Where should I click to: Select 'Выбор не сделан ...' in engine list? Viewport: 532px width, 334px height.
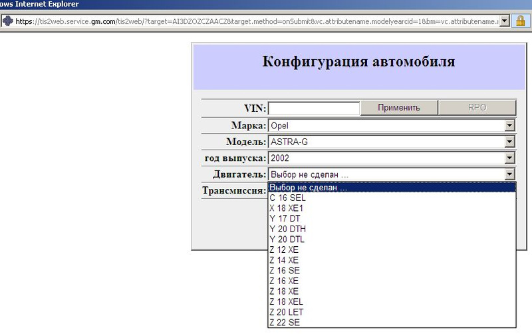tap(392, 188)
